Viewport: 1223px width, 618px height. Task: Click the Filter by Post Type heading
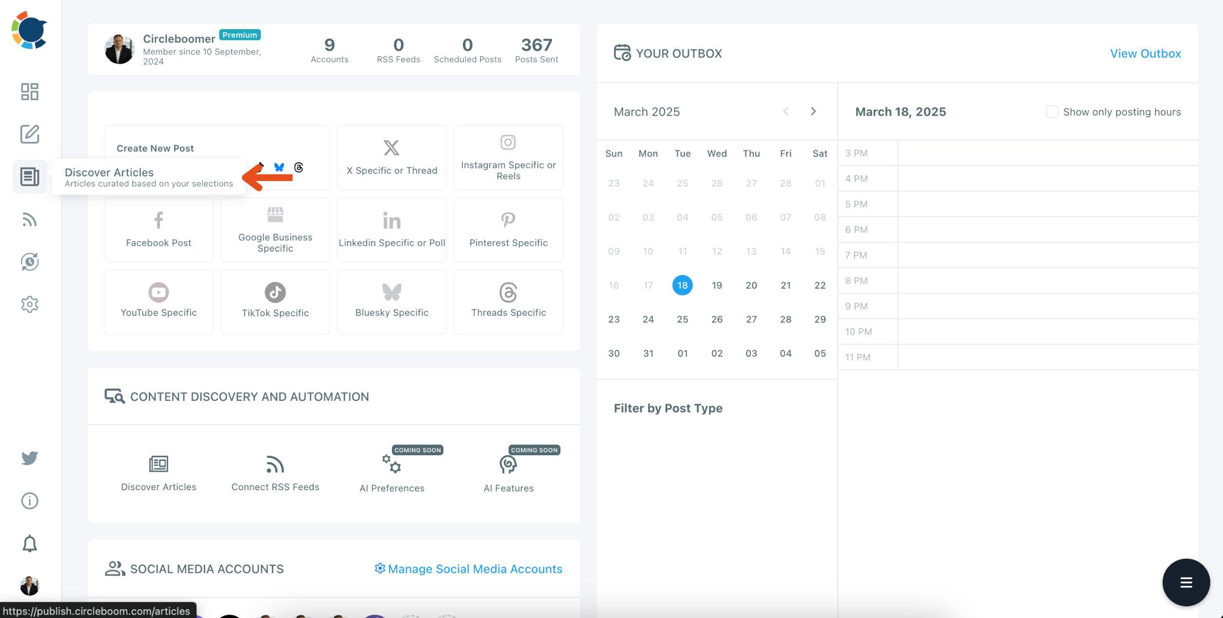coord(668,408)
